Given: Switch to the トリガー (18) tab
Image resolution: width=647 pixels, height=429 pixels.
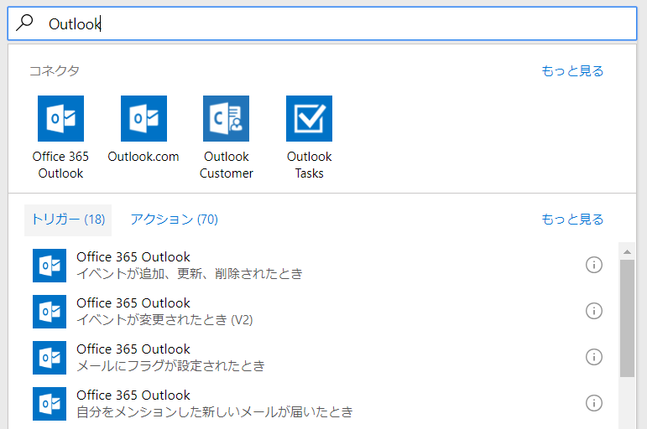Looking at the screenshot, I should [68, 220].
